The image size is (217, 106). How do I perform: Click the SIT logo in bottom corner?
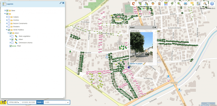pyautogui.click(x=3, y=102)
